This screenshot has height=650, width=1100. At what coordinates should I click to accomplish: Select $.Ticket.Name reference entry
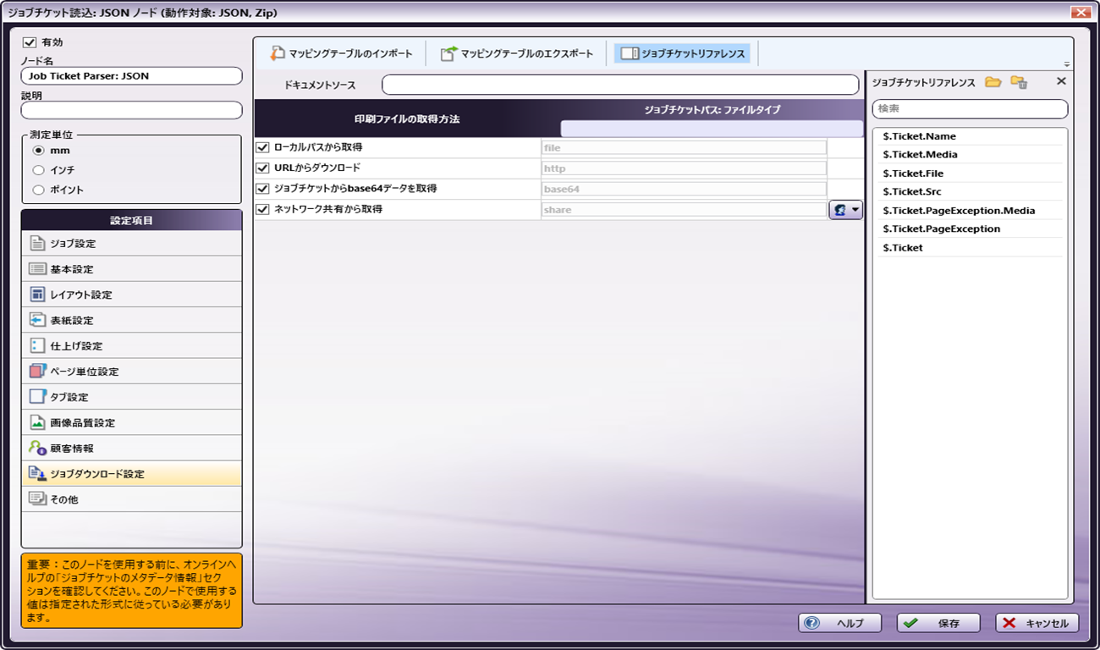pyautogui.click(x=968, y=136)
